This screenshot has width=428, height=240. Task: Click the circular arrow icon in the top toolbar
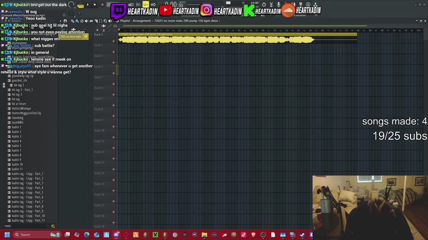coord(264,5)
